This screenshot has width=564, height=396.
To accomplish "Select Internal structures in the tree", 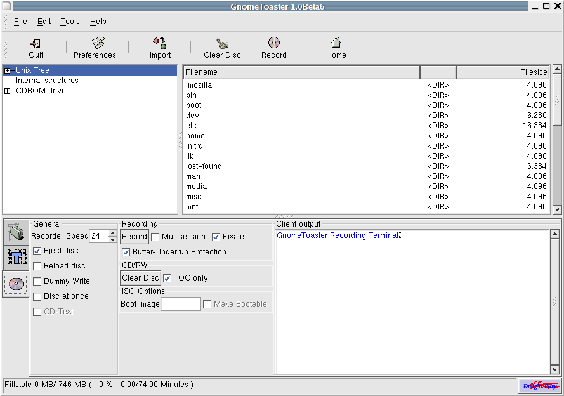I will click(47, 81).
